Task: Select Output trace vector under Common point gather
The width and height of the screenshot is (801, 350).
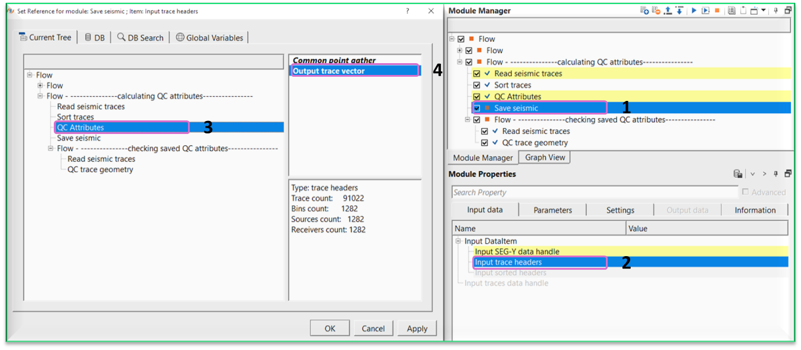Action: pos(354,70)
